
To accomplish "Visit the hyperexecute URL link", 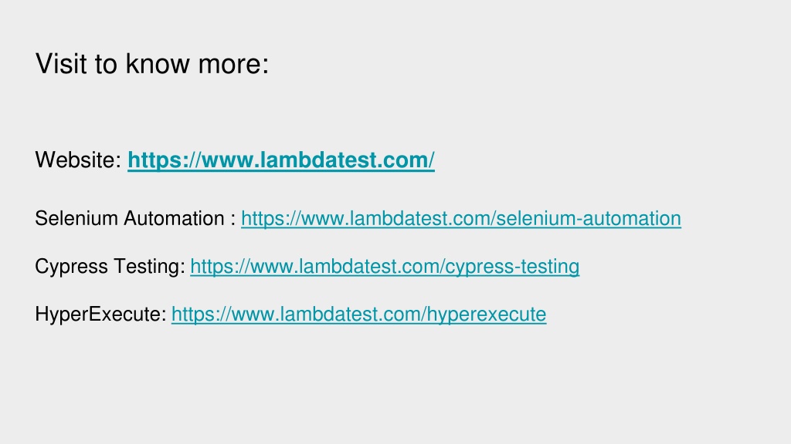I will [358, 314].
